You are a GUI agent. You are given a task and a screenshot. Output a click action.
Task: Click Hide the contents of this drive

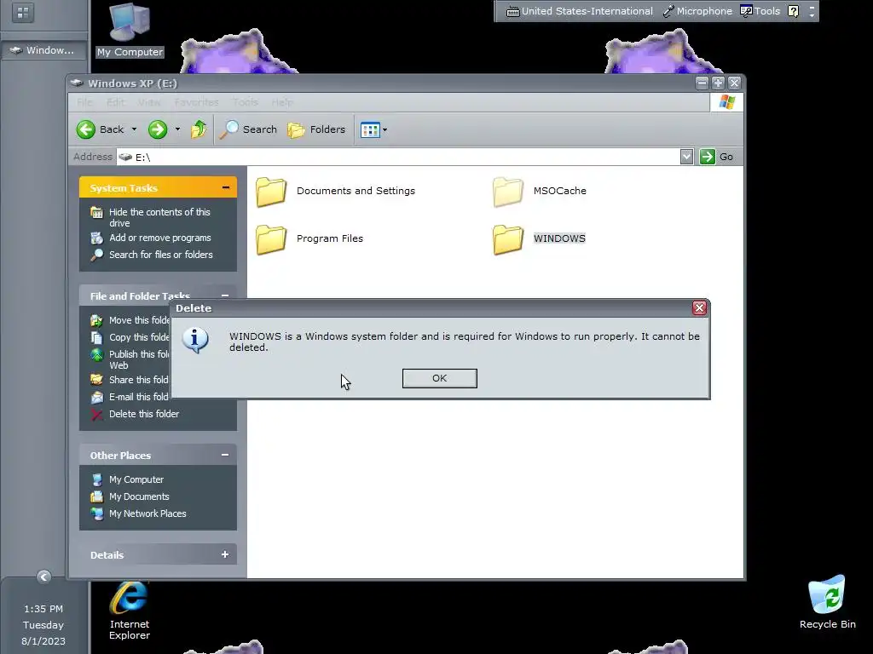159,217
